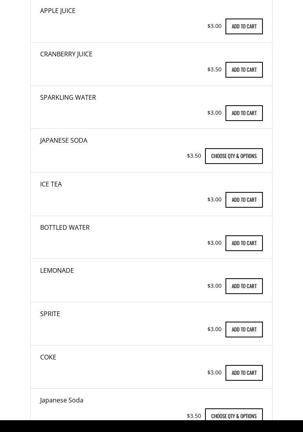Choose qty & options for Japanese Soda below Coke

234,415
